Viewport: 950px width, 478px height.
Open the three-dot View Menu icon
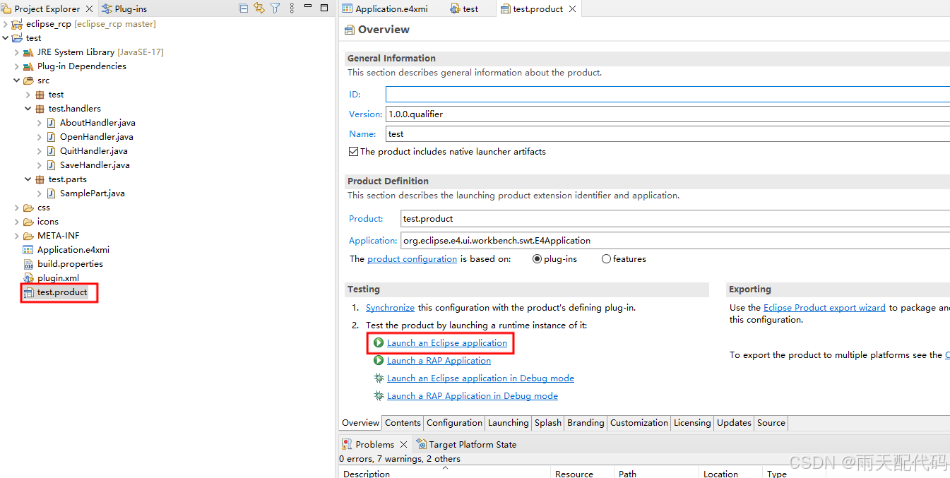point(292,8)
